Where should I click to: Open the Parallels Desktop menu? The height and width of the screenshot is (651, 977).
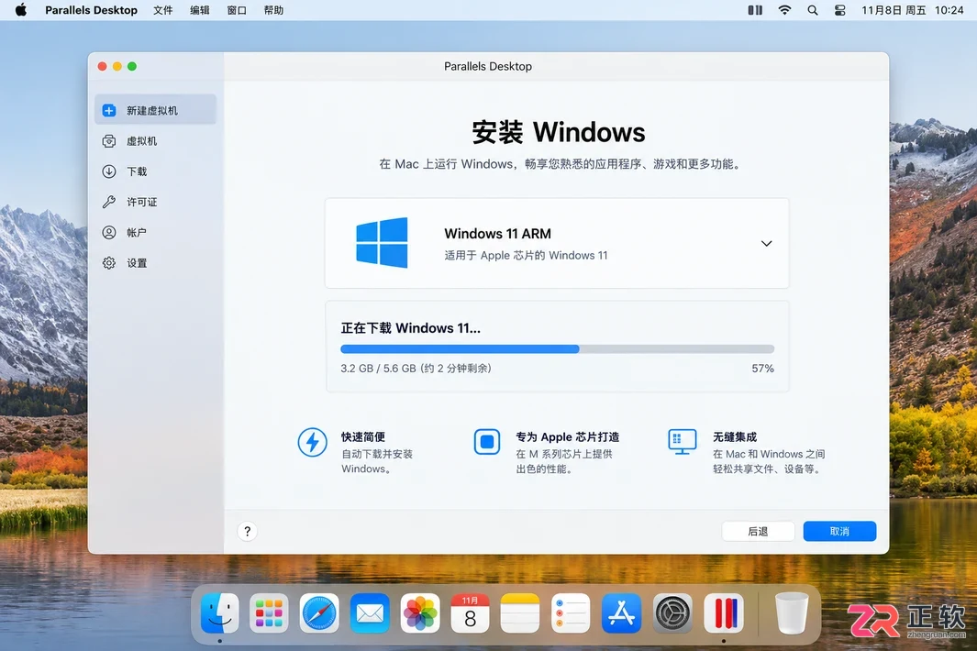coord(91,10)
